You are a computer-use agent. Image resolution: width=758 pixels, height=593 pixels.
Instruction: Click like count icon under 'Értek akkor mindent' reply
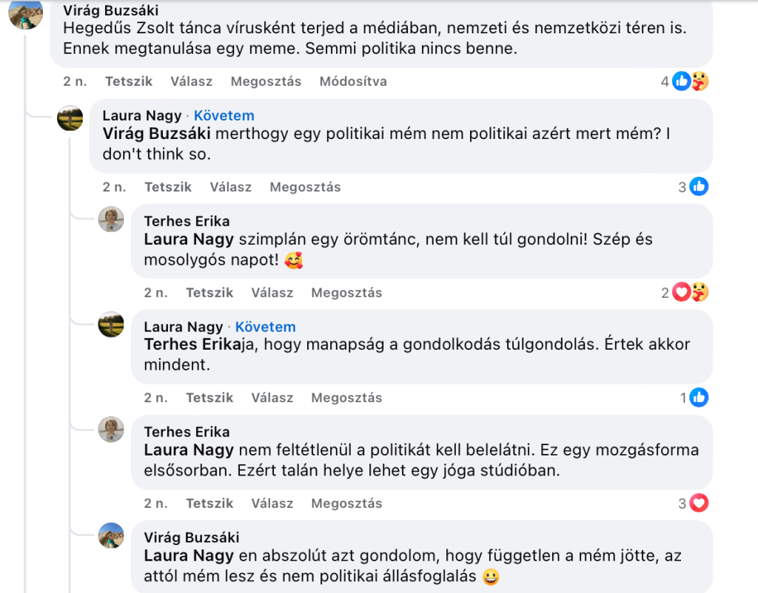click(698, 398)
